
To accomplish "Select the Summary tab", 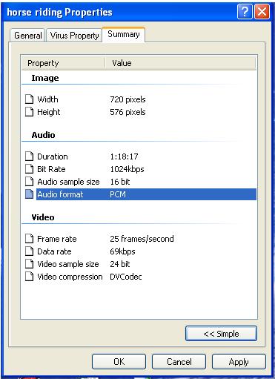I will coord(124,34).
